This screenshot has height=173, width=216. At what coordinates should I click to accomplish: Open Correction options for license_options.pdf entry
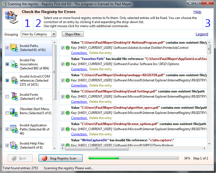(x=79, y=134)
